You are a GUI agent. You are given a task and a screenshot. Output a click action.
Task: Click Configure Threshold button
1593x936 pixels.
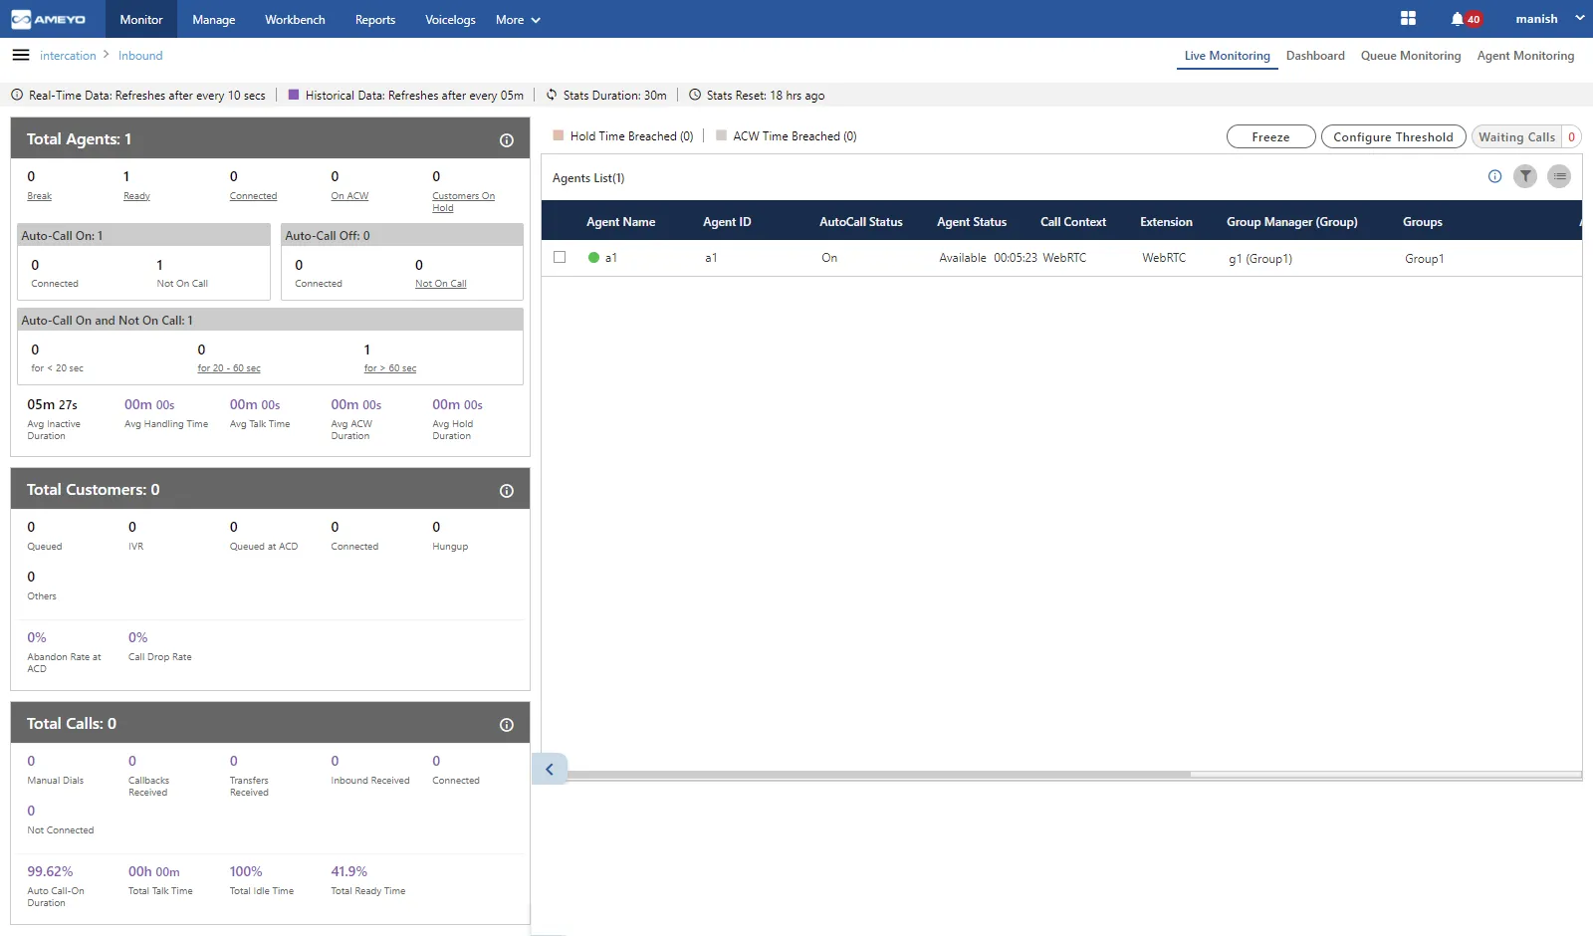[1394, 136]
